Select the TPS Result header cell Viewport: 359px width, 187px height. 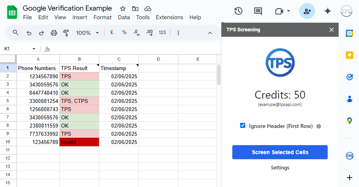click(79, 68)
